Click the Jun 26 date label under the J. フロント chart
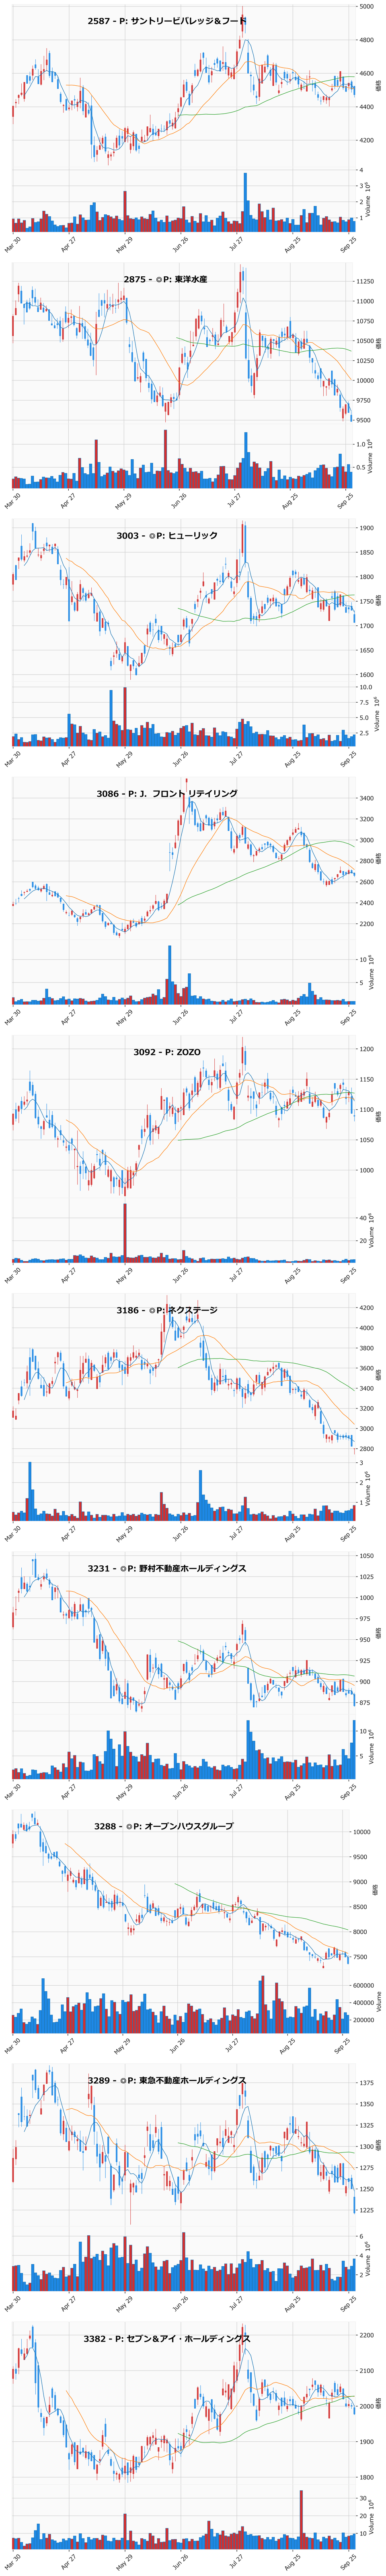Screen dimensions: 386x2576 [x=181, y=1018]
